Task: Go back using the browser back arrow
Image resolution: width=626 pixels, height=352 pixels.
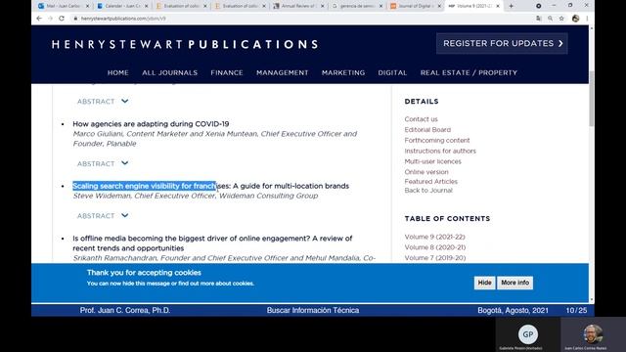Action: [39, 19]
